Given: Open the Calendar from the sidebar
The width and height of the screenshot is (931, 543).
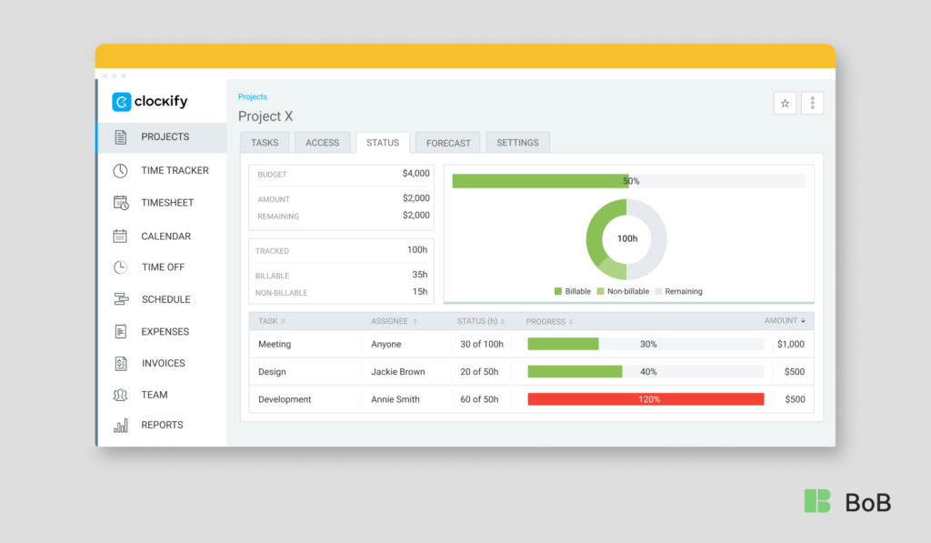Looking at the screenshot, I should pyautogui.click(x=119, y=236).
